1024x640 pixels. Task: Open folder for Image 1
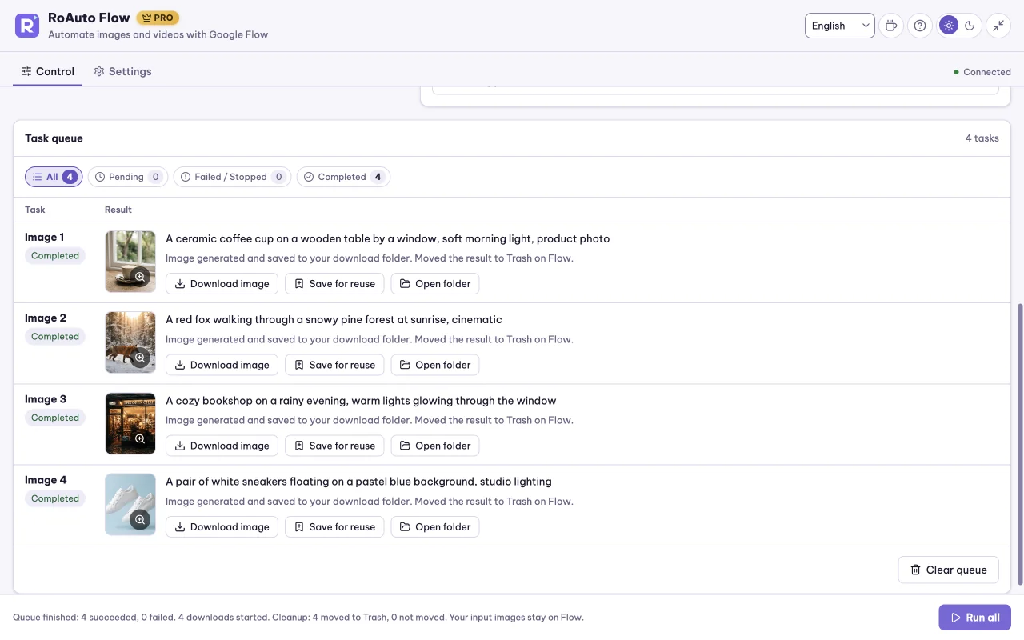[435, 284]
